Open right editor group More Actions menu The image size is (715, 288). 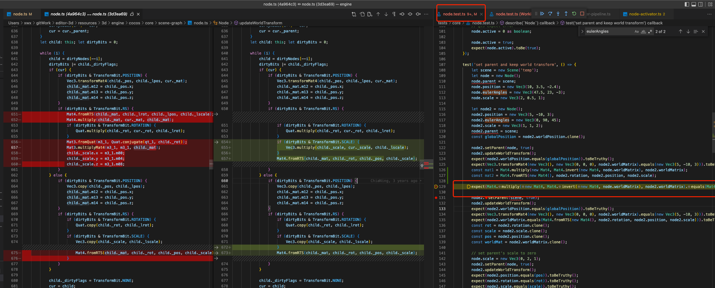pyautogui.click(x=709, y=14)
